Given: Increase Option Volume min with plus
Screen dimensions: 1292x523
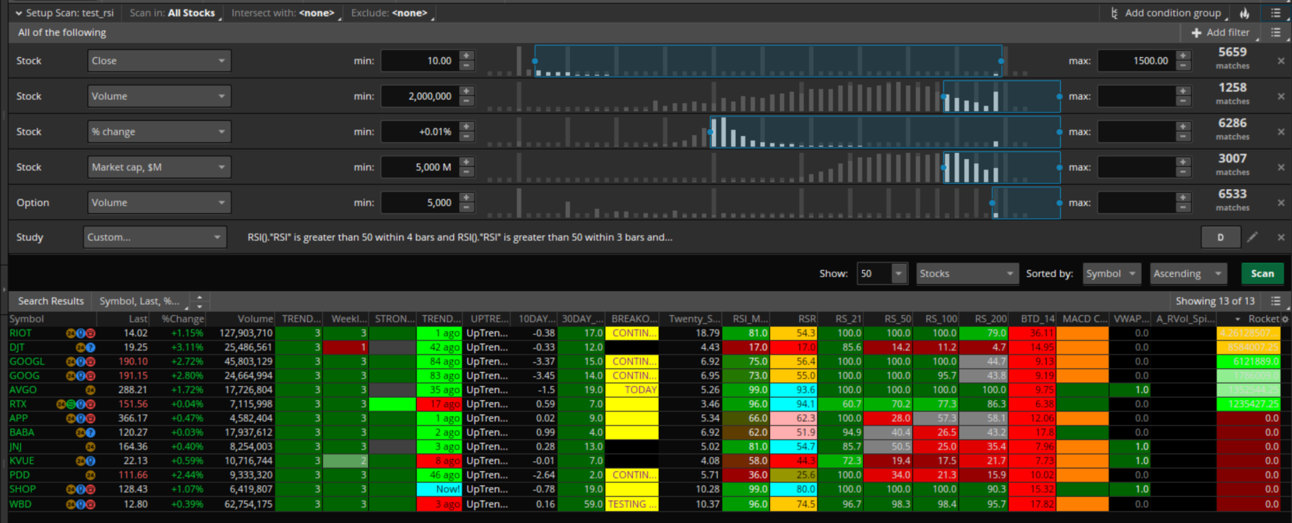Looking at the screenshot, I should tap(466, 197).
